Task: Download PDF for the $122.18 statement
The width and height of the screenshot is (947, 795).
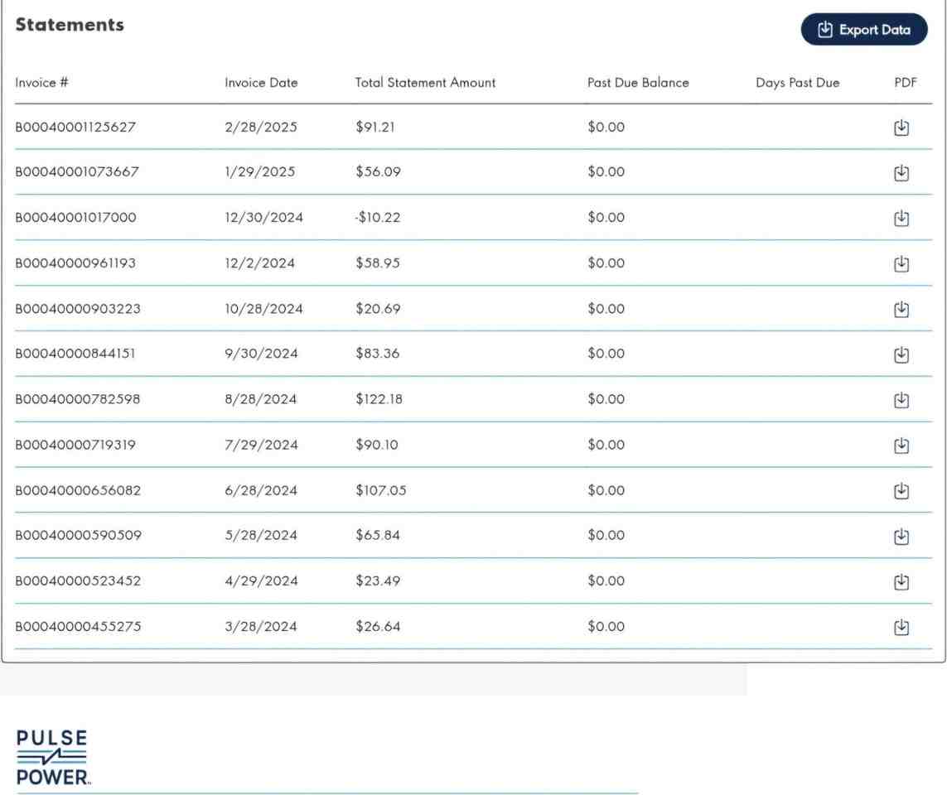Action: [x=901, y=399]
